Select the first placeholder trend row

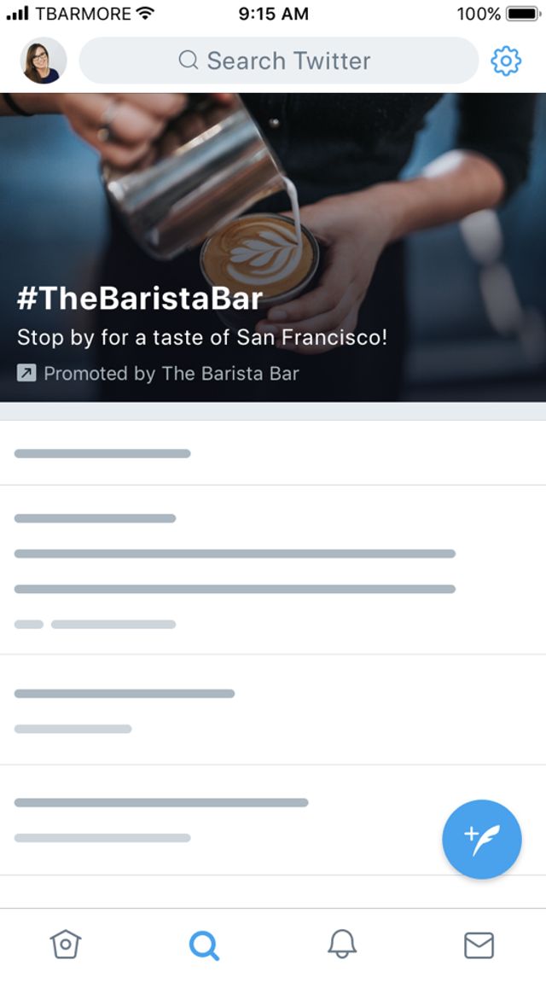coord(273,453)
